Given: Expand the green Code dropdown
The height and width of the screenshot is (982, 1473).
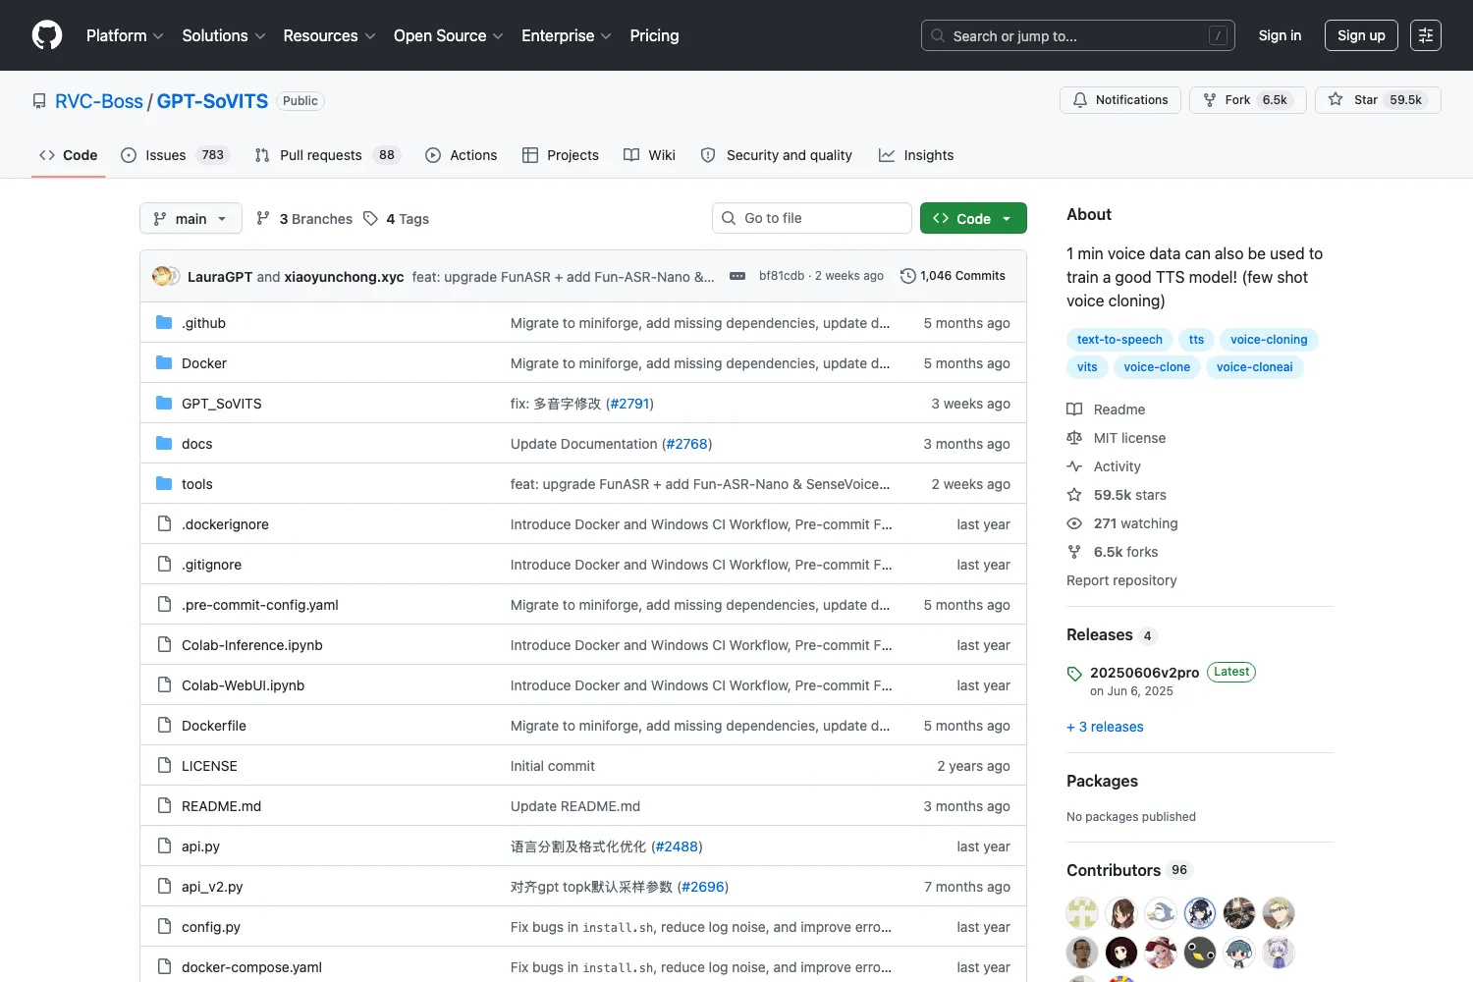Looking at the screenshot, I should coord(973,218).
